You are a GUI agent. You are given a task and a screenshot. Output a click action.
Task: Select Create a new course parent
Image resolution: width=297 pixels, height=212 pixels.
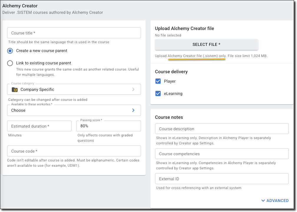point(10,51)
